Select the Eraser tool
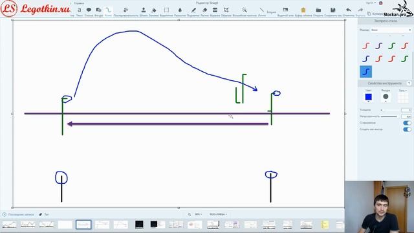 (204, 12)
